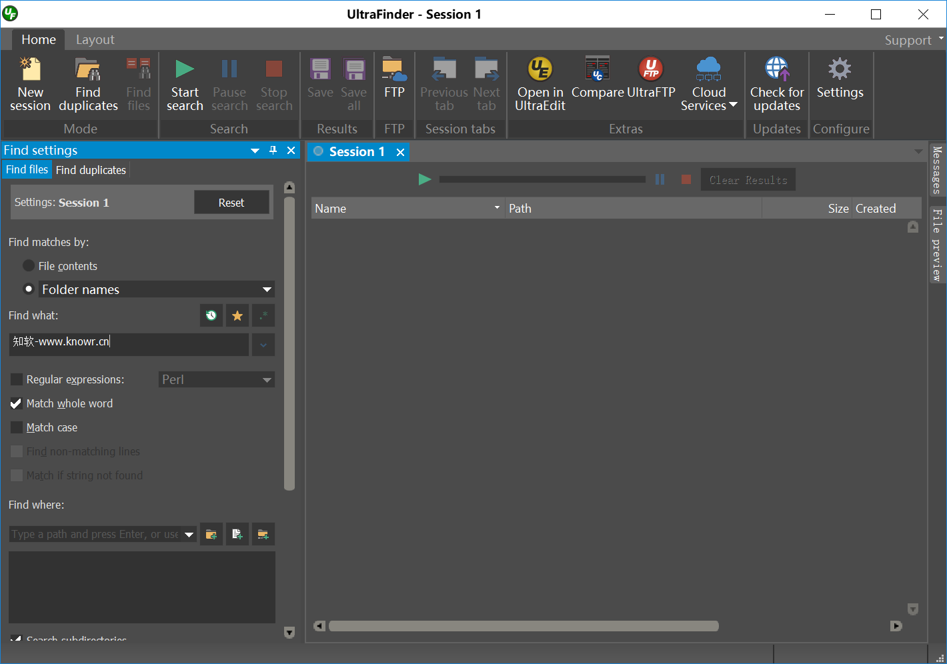This screenshot has height=664, width=947.
Task: Enable the Regular expressions checkbox
Action: pyautogui.click(x=17, y=379)
